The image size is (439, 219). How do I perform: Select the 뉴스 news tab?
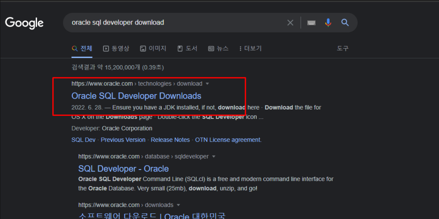pyautogui.click(x=218, y=48)
